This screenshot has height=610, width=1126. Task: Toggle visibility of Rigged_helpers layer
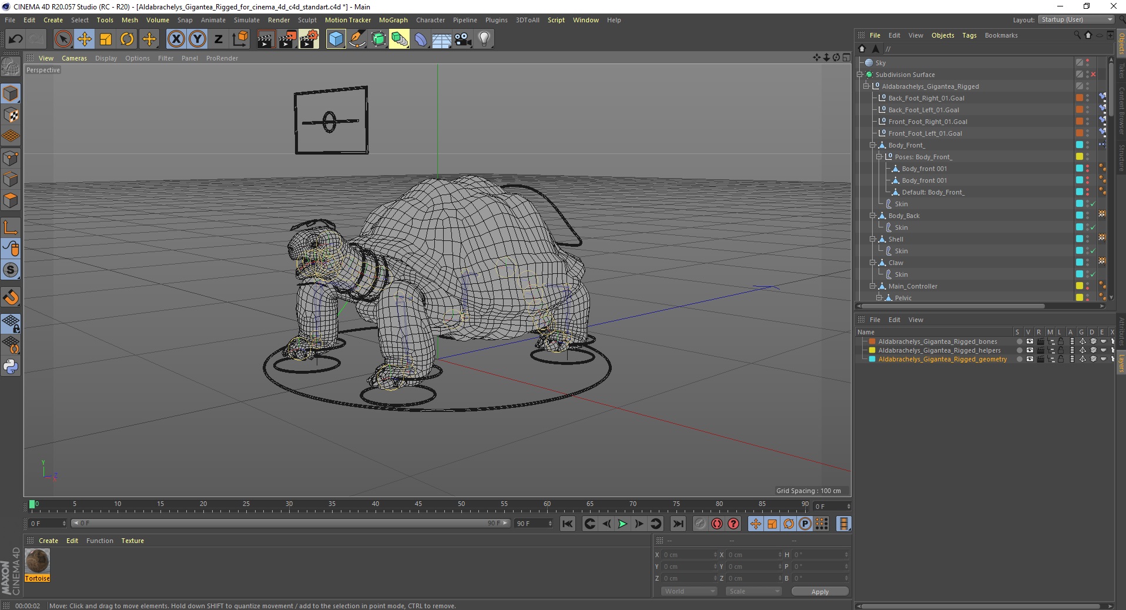pos(1030,350)
